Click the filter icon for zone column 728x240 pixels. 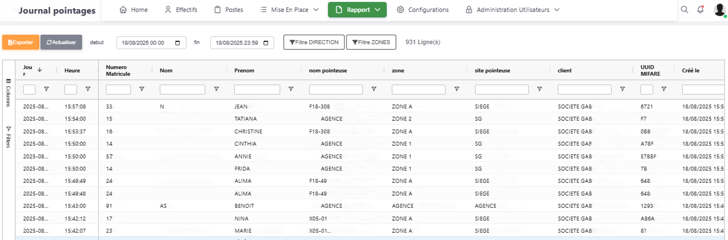(x=456, y=89)
